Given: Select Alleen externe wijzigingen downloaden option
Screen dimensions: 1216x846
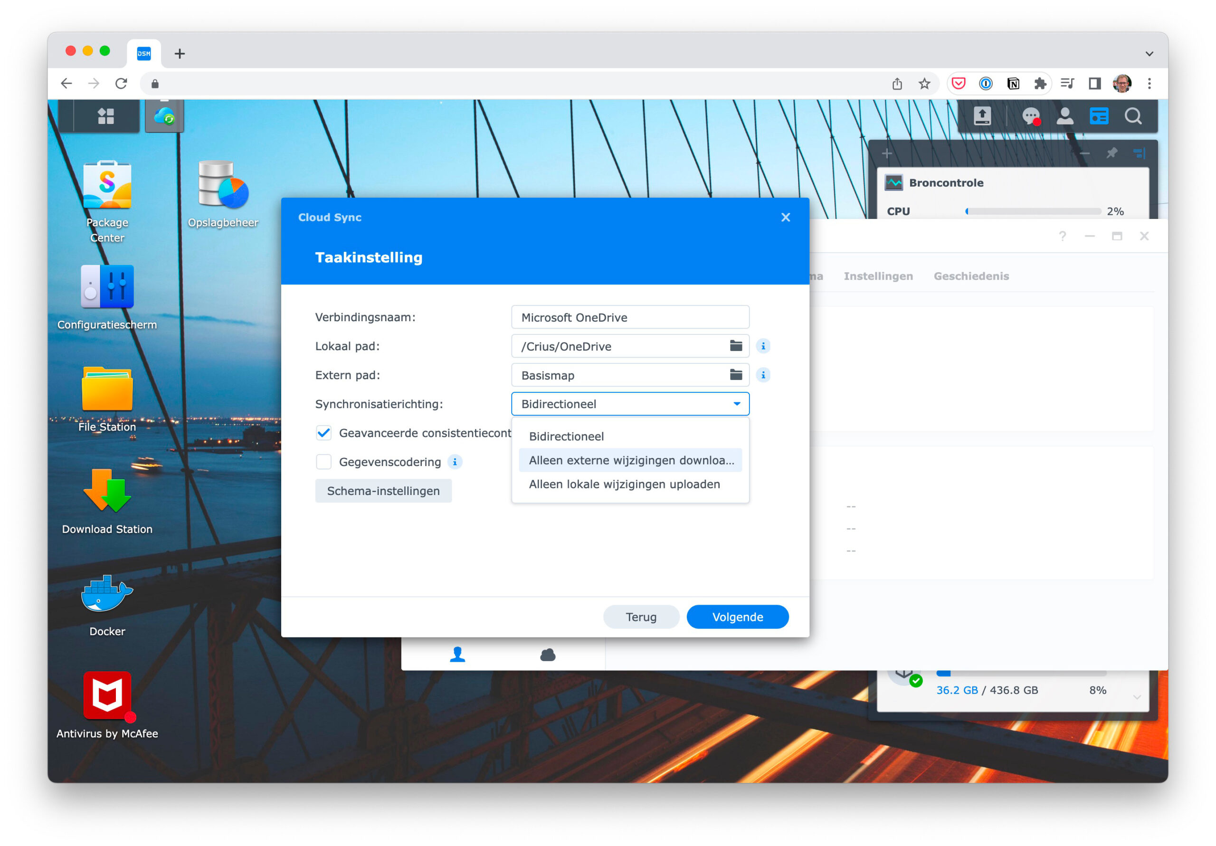Looking at the screenshot, I should click(630, 460).
